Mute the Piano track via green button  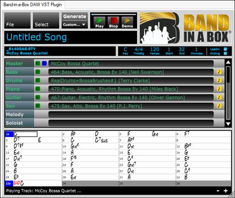tap(38, 89)
